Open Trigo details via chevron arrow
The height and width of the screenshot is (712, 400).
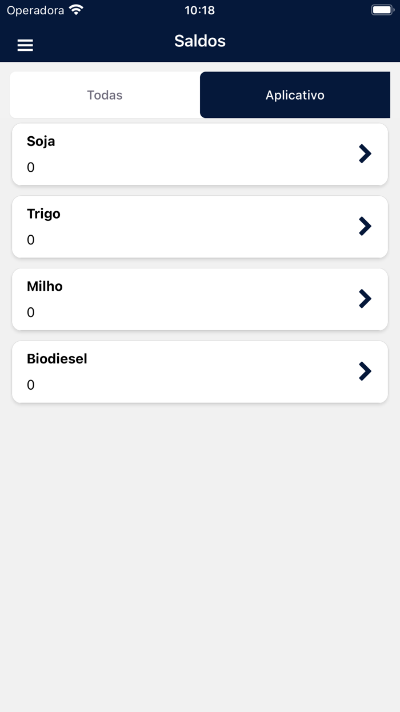click(365, 226)
